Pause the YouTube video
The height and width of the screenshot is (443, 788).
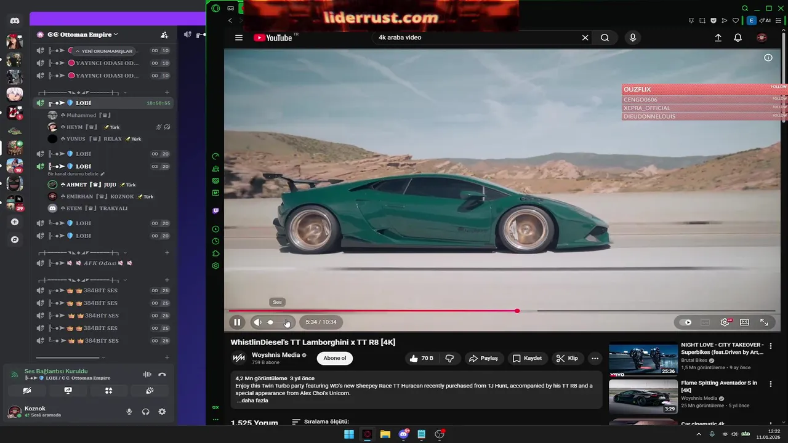(237, 322)
